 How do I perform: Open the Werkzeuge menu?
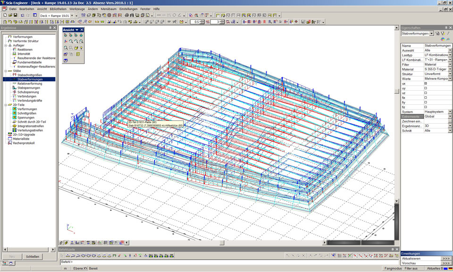point(77,9)
